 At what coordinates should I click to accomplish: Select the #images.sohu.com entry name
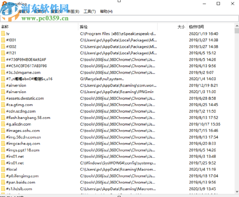tap(23, 131)
